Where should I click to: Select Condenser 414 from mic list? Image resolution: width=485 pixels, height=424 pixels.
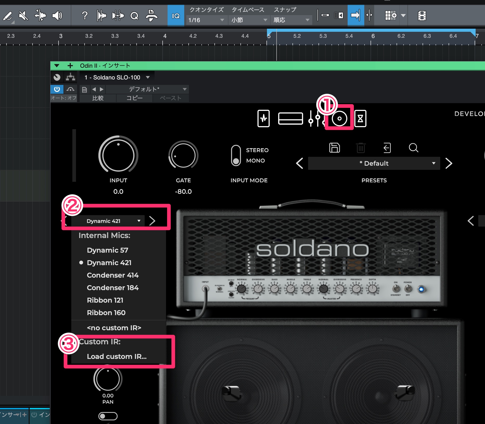[113, 275]
